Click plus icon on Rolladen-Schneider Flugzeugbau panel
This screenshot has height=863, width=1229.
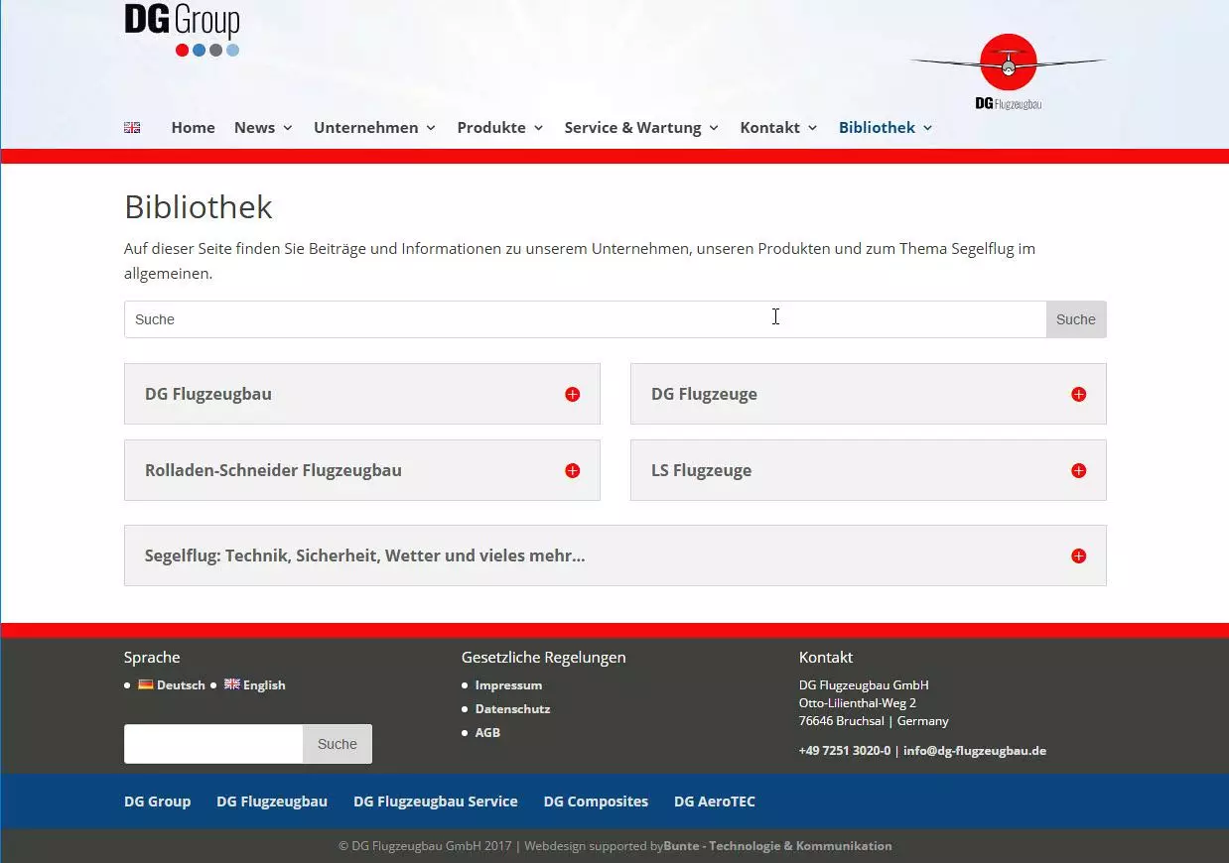(x=572, y=471)
